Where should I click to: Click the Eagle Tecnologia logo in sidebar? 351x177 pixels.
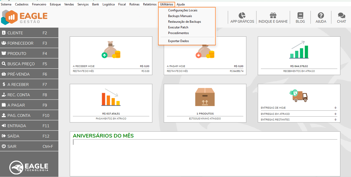[x=29, y=167]
